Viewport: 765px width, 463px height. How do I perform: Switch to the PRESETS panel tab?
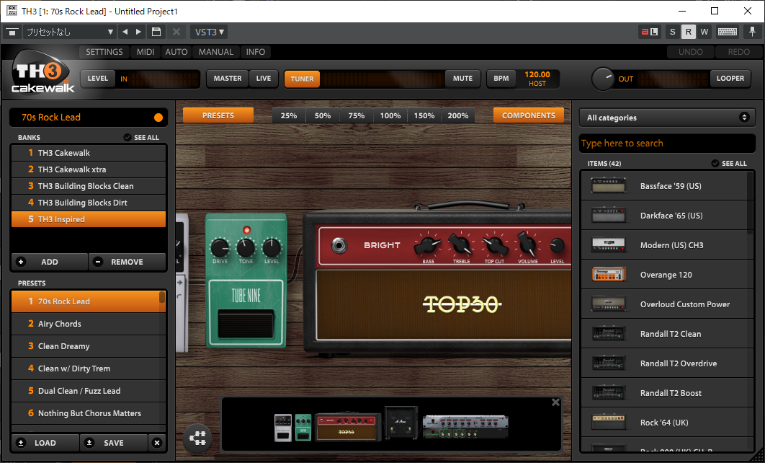pyautogui.click(x=218, y=115)
